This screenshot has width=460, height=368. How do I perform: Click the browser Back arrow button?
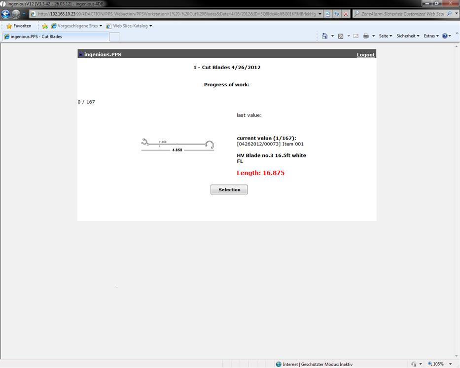(x=6, y=14)
